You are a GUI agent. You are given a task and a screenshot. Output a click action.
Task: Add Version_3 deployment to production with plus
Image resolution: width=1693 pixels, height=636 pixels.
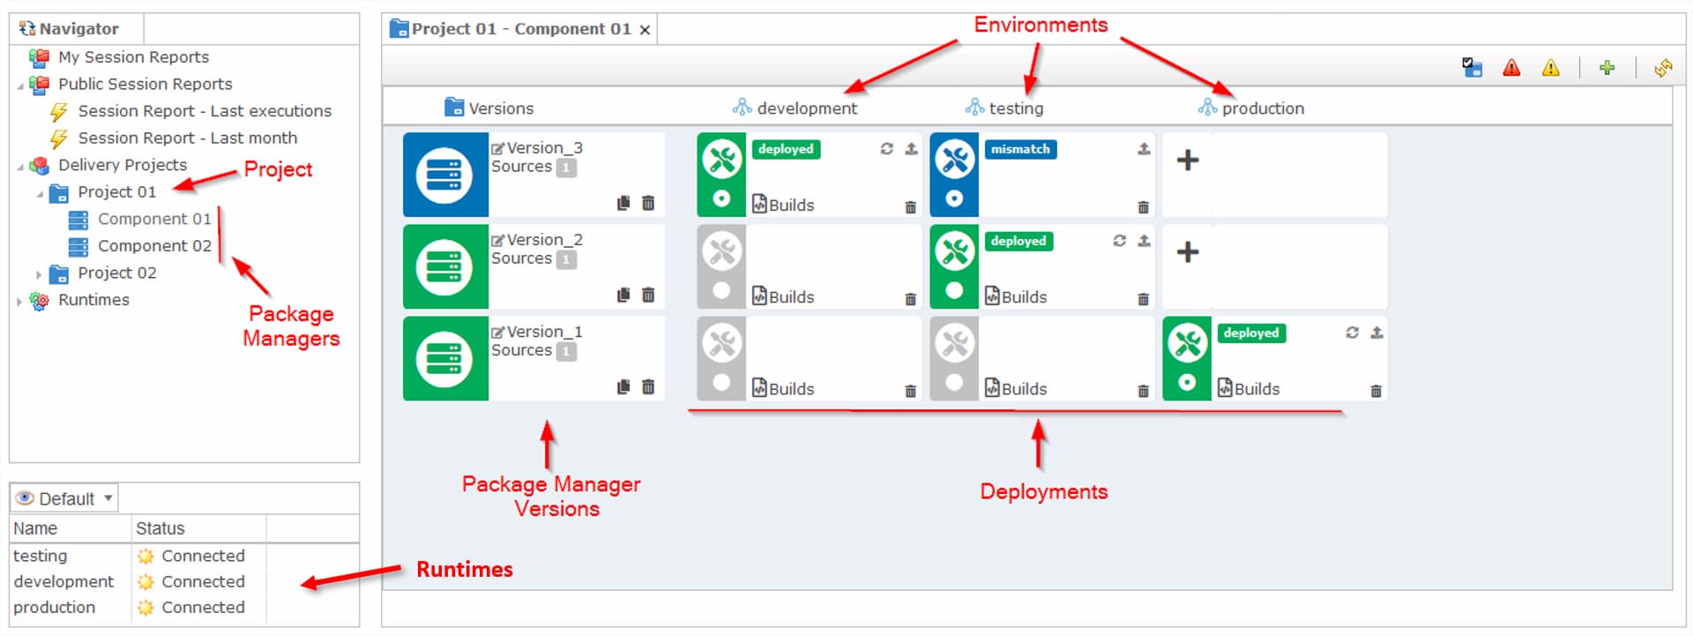click(1188, 160)
